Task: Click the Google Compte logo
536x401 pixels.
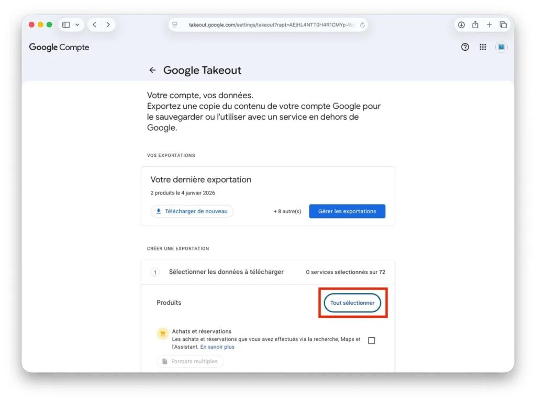Action: tap(59, 47)
